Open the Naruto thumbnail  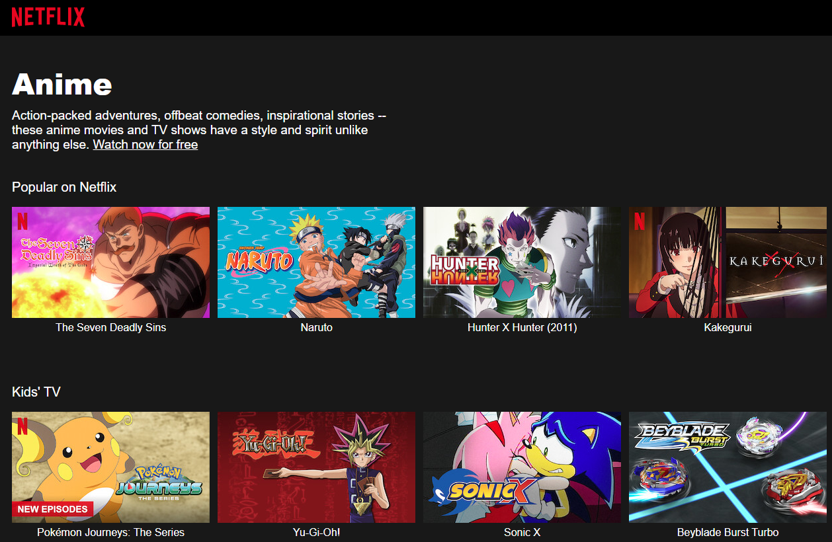point(316,262)
